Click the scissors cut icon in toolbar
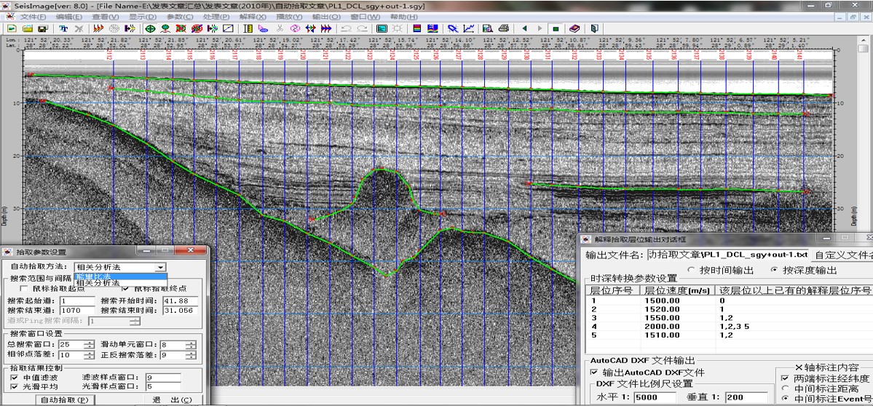This screenshot has height=406, width=873. point(280,28)
